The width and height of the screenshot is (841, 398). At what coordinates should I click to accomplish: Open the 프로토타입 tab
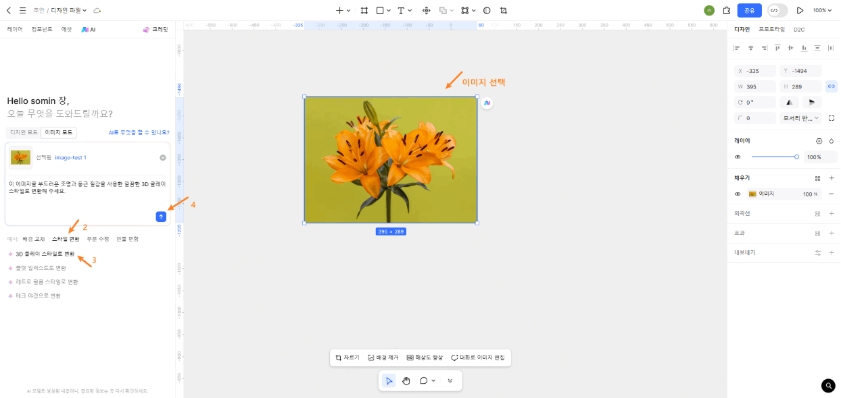click(x=771, y=30)
